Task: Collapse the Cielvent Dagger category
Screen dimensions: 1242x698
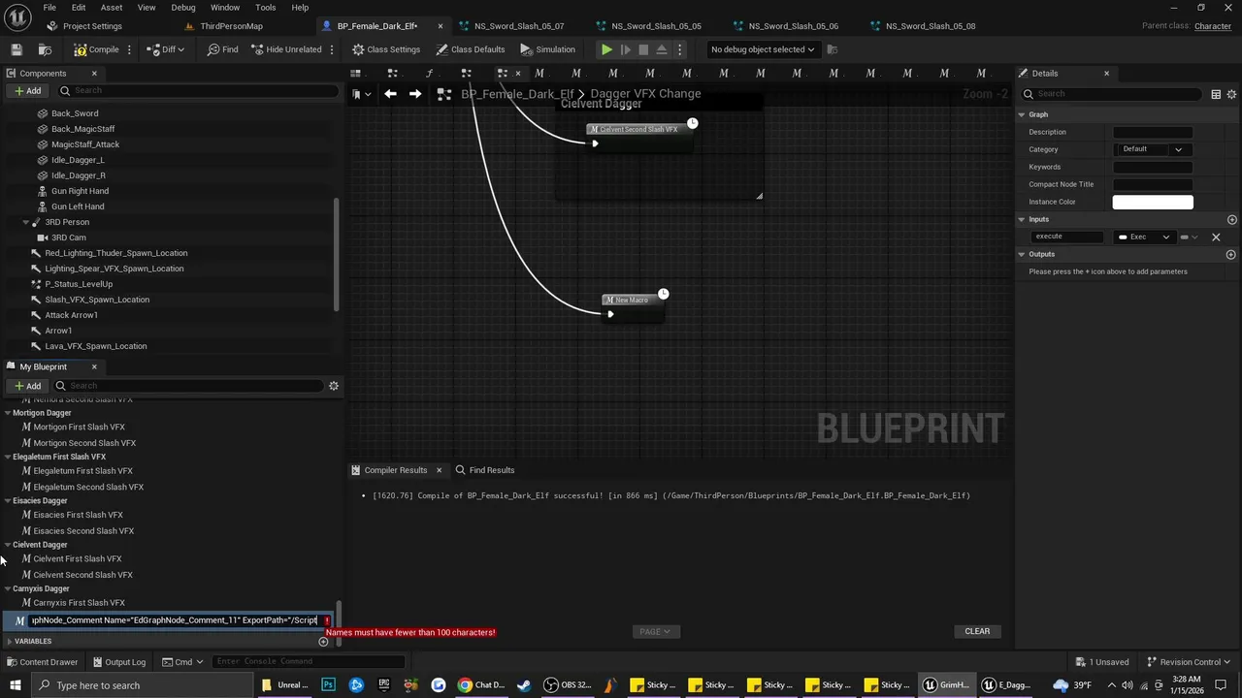Action: pyautogui.click(x=8, y=545)
